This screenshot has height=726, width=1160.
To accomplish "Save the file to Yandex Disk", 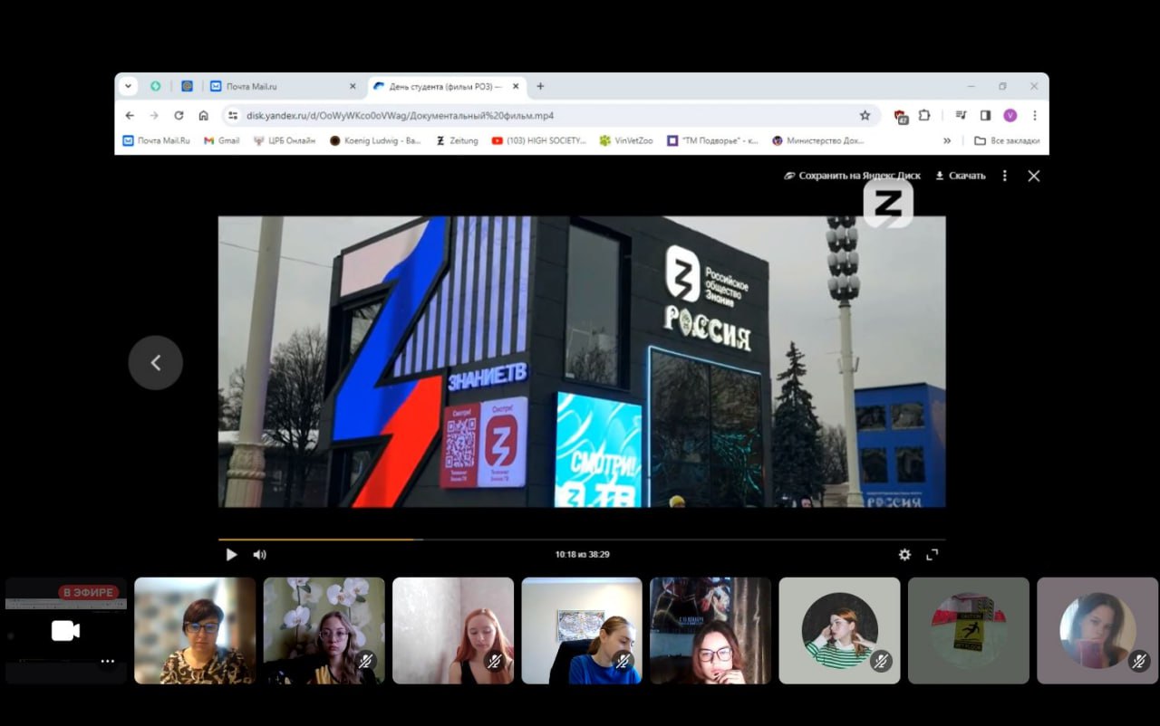I will tap(854, 176).
